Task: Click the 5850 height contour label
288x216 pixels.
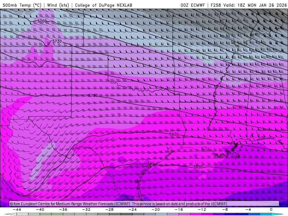Action: (x=198, y=167)
